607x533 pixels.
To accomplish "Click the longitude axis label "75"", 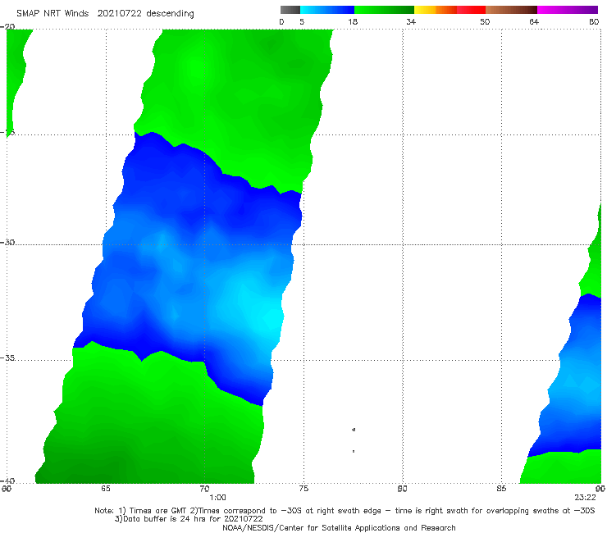I will tap(303, 489).
